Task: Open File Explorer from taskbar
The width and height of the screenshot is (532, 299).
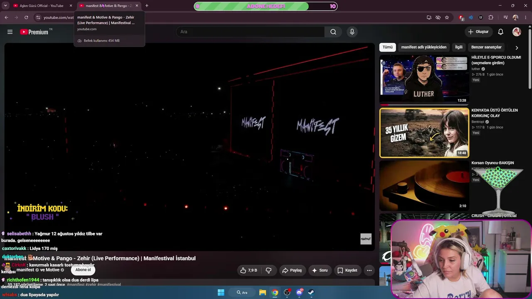Action: pos(263,292)
